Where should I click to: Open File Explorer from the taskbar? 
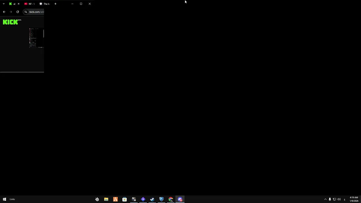pyautogui.click(x=106, y=199)
